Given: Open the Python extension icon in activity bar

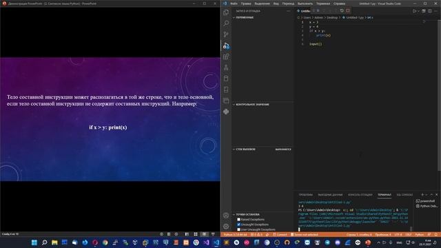Looking at the screenshot, I should (226, 112).
